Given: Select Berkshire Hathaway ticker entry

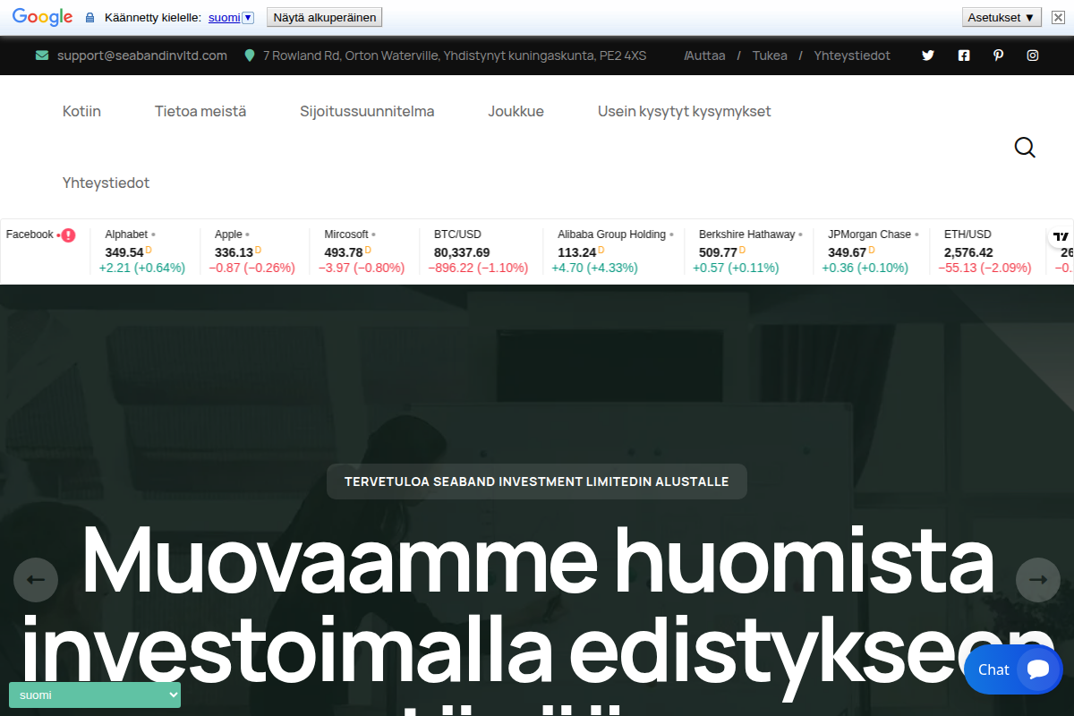Looking at the screenshot, I should pos(750,251).
